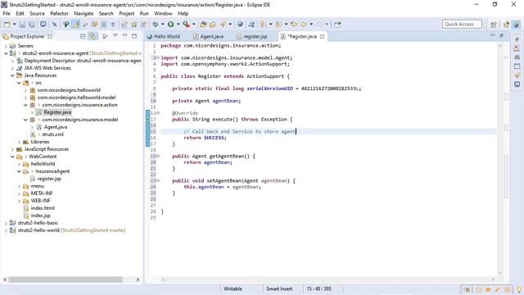The width and height of the screenshot is (524, 295).
Task: Collapse the execute method fold marker
Action: tap(158, 113)
